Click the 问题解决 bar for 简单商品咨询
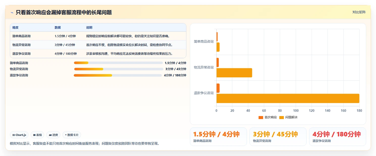 pos(218,47)
